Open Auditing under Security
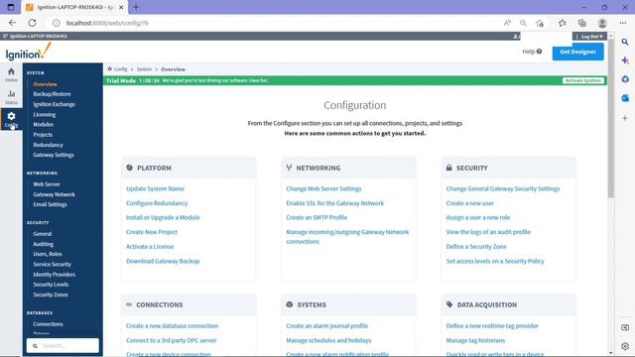 point(43,244)
